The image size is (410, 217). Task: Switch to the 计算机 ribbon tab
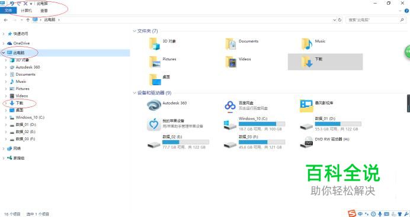pyautogui.click(x=26, y=11)
